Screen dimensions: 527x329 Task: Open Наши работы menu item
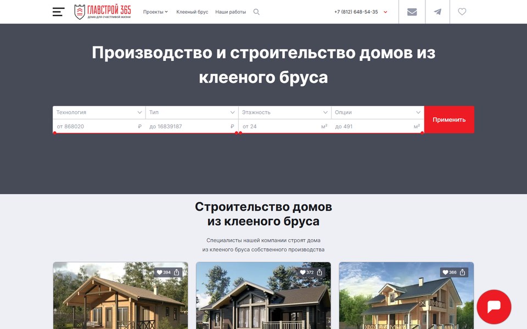point(231,12)
